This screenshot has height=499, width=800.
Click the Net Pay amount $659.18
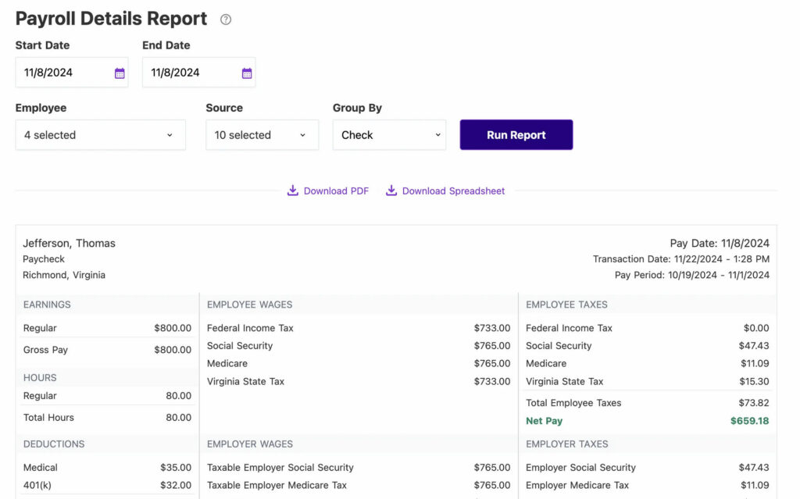point(749,421)
